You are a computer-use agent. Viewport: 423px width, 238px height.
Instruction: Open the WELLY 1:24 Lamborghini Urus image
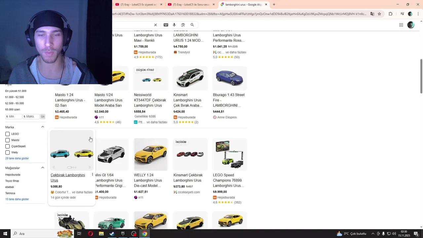pyautogui.click(x=151, y=154)
